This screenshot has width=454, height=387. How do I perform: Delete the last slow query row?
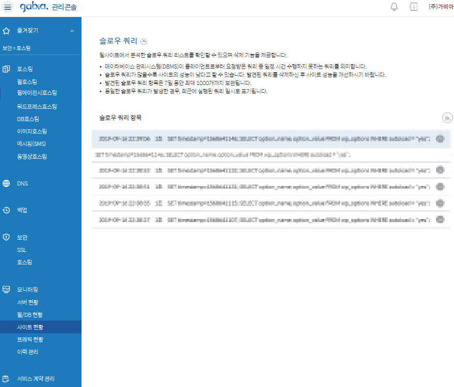point(440,219)
